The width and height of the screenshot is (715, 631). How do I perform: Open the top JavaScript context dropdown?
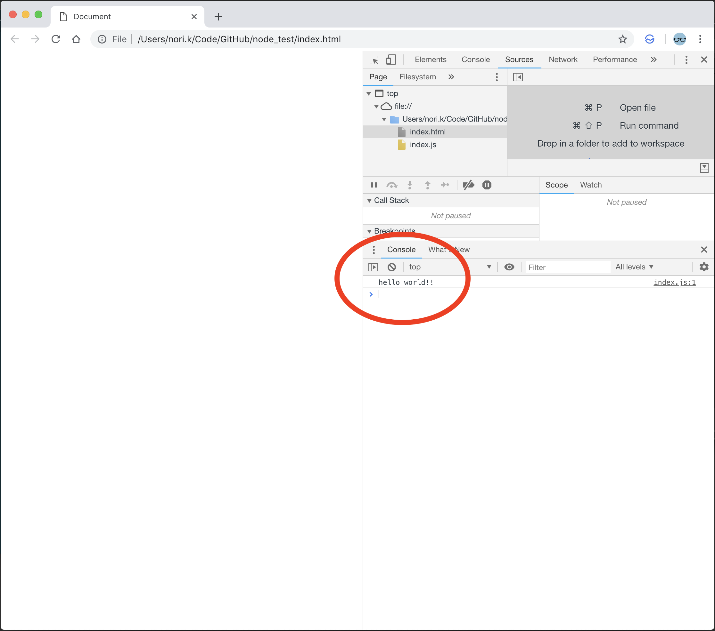point(450,267)
